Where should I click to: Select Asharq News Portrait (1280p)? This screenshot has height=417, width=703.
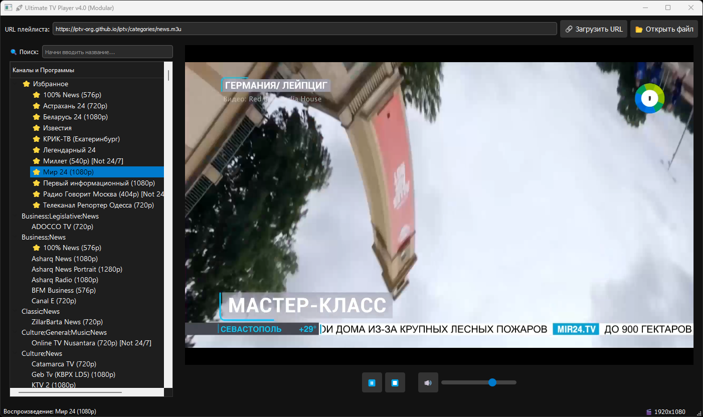coord(77,269)
